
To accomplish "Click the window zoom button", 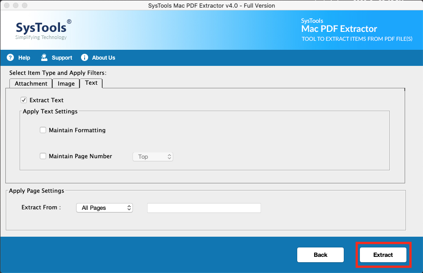I will (x=25, y=5).
